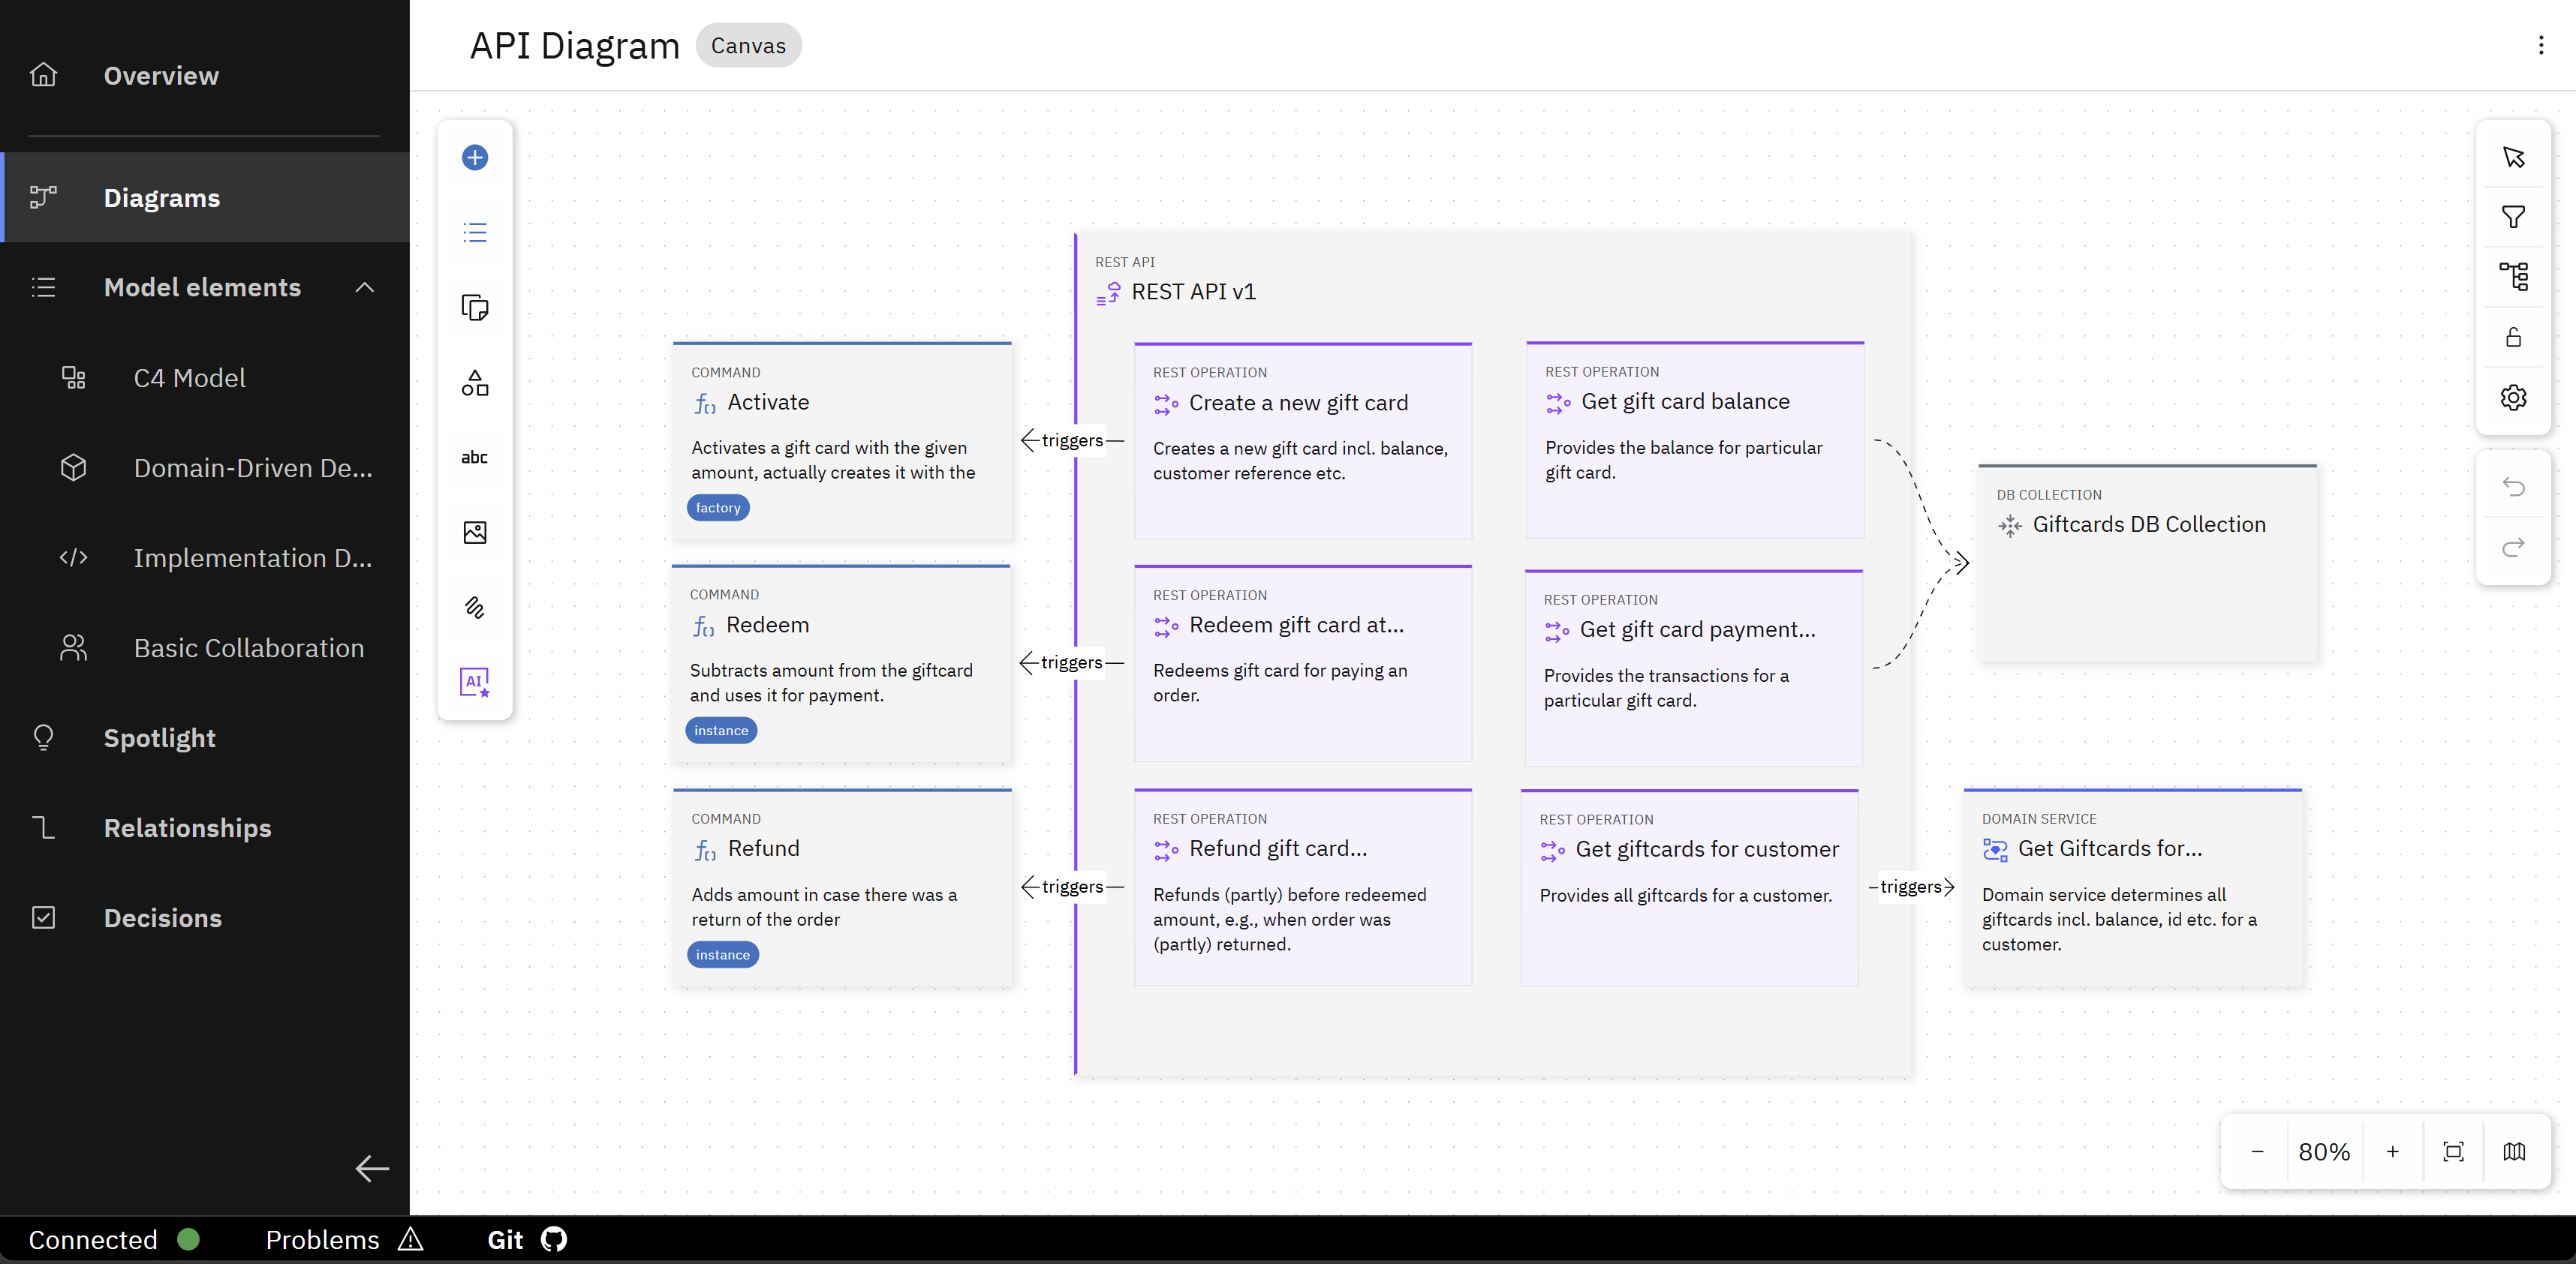Click the blue add element plus icon
The height and width of the screenshot is (1264, 2576).
[475, 158]
